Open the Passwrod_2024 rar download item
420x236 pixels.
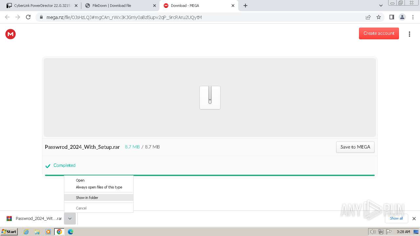(x=34, y=219)
